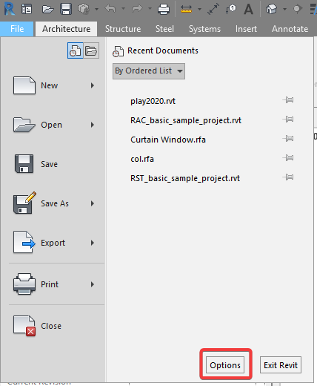The image size is (317, 386).
Task: Expand the Print submenu arrow
Action: click(x=93, y=284)
